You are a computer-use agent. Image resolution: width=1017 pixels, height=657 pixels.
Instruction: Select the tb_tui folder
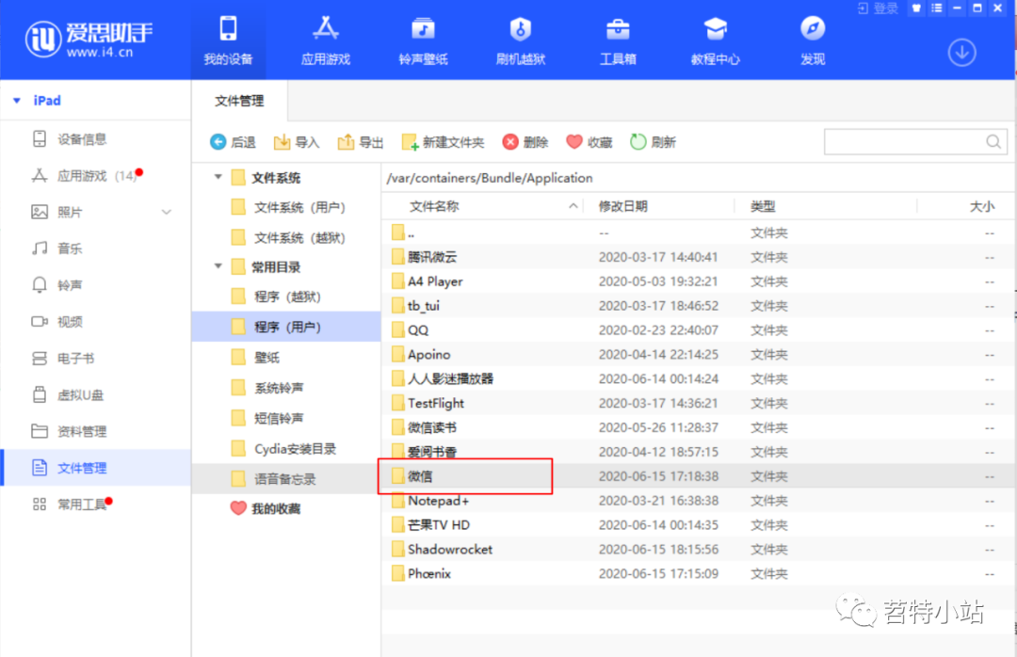[698, 306]
